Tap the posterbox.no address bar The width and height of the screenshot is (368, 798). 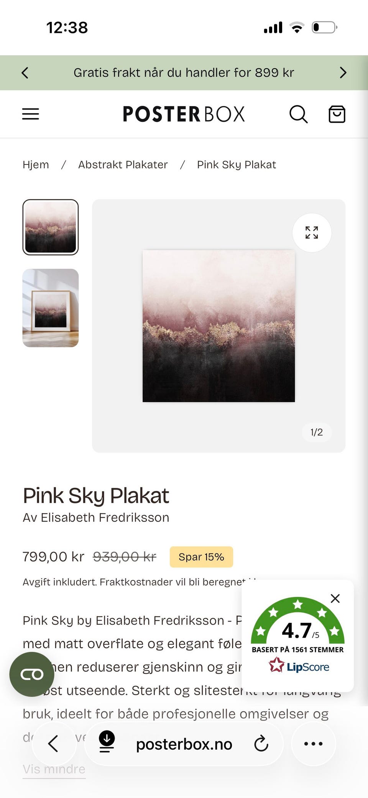click(184, 744)
